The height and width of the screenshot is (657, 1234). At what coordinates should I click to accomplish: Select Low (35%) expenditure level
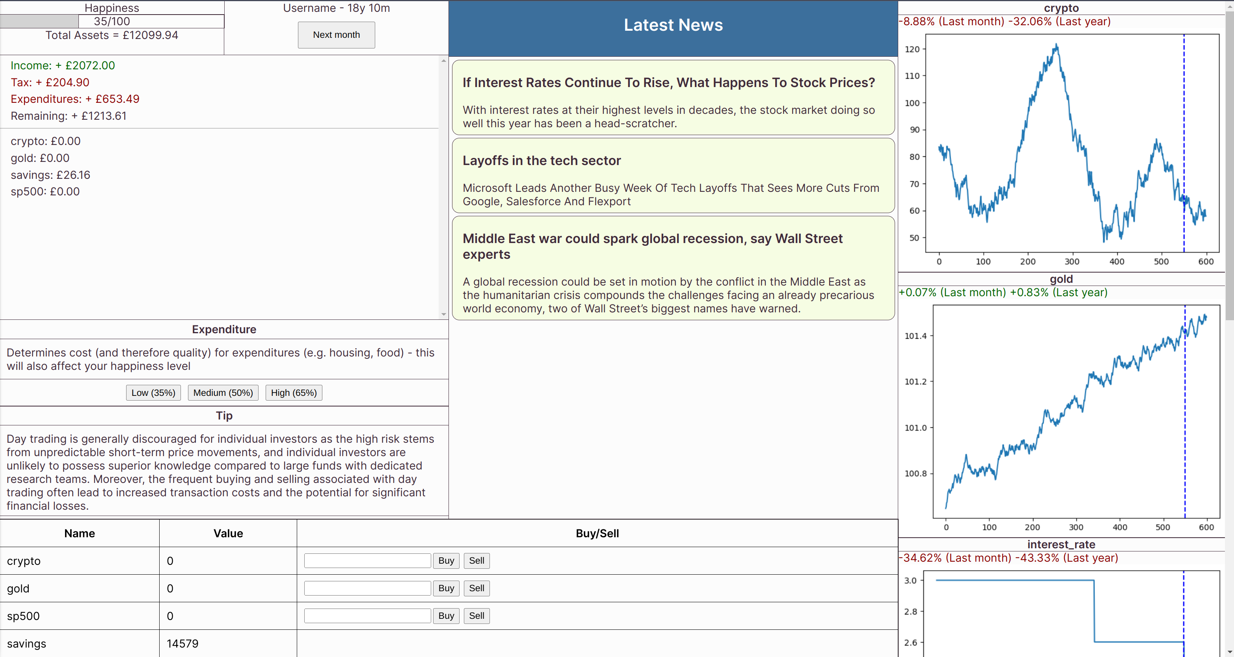coord(153,393)
